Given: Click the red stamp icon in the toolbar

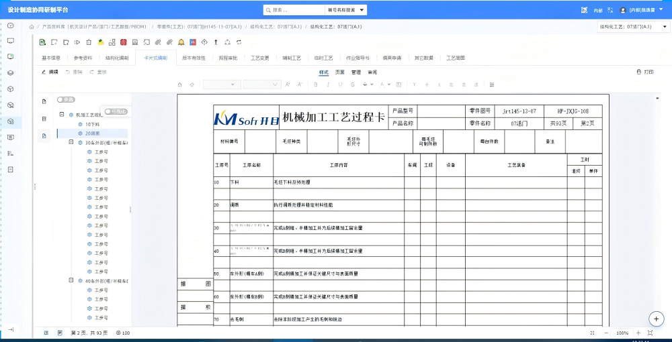Looking at the screenshot, I should 124,42.
